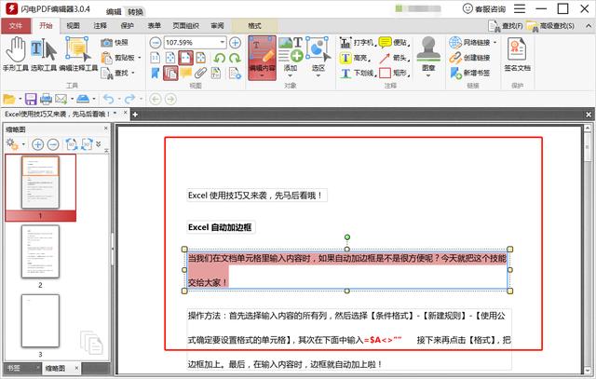The image size is (596, 379).
Task: Select the 手形工具 hand tool
Action: (x=16, y=54)
